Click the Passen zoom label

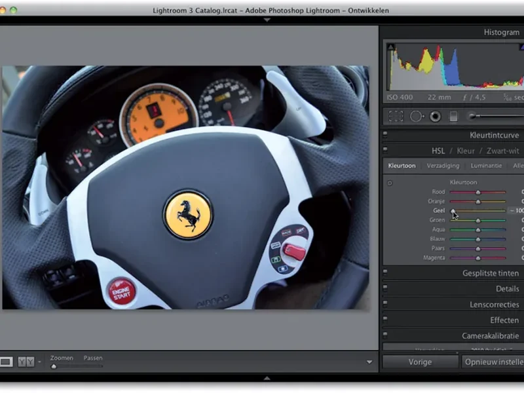point(93,358)
